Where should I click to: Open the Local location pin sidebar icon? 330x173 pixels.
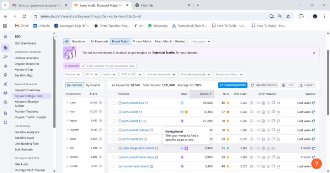[5, 75]
